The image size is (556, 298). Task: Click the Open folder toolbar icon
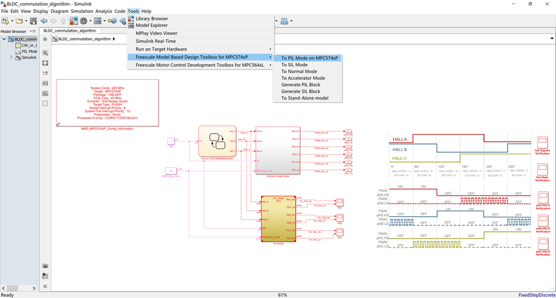(x=19, y=21)
